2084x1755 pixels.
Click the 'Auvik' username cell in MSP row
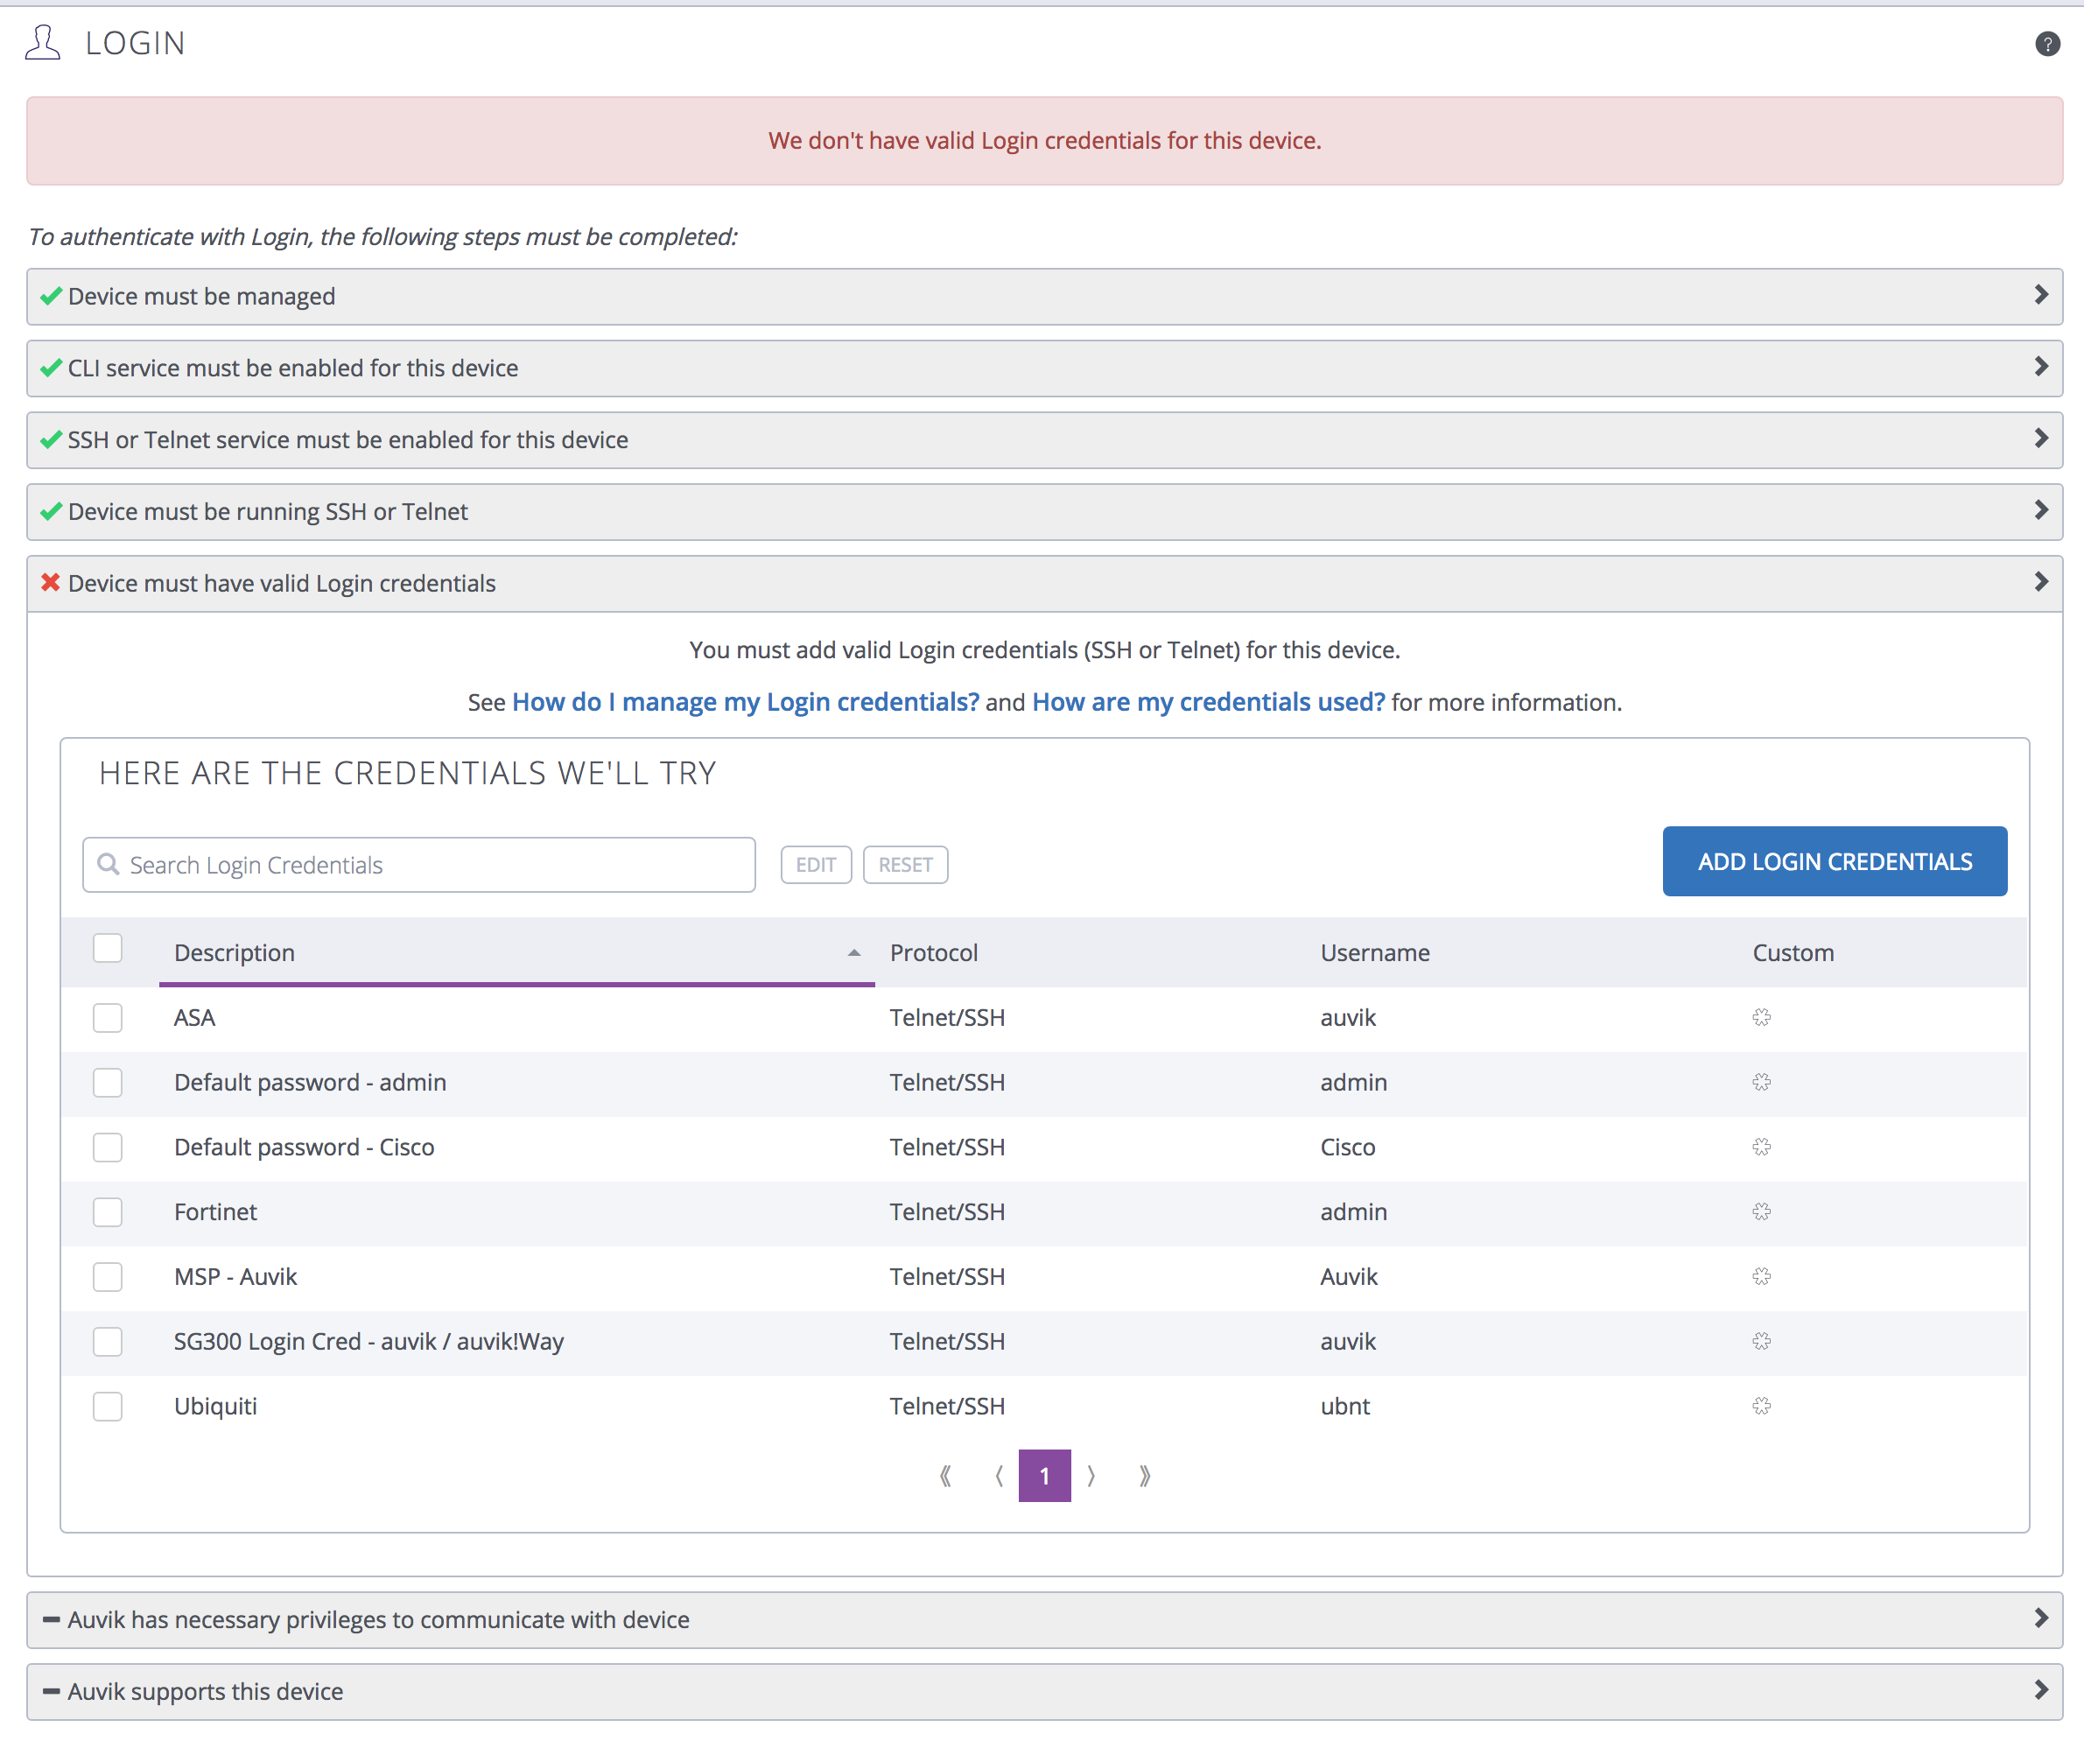(1348, 1275)
